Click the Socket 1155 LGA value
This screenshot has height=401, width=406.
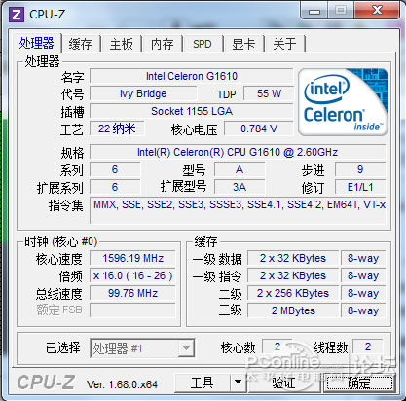[x=192, y=111]
